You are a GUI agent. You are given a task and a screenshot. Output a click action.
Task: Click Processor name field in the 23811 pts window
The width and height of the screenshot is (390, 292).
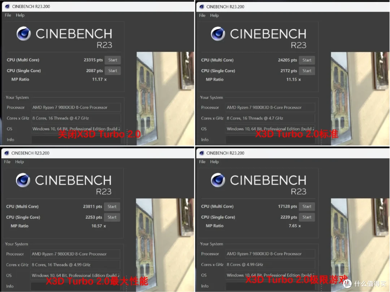pyautogui.click(x=75, y=254)
